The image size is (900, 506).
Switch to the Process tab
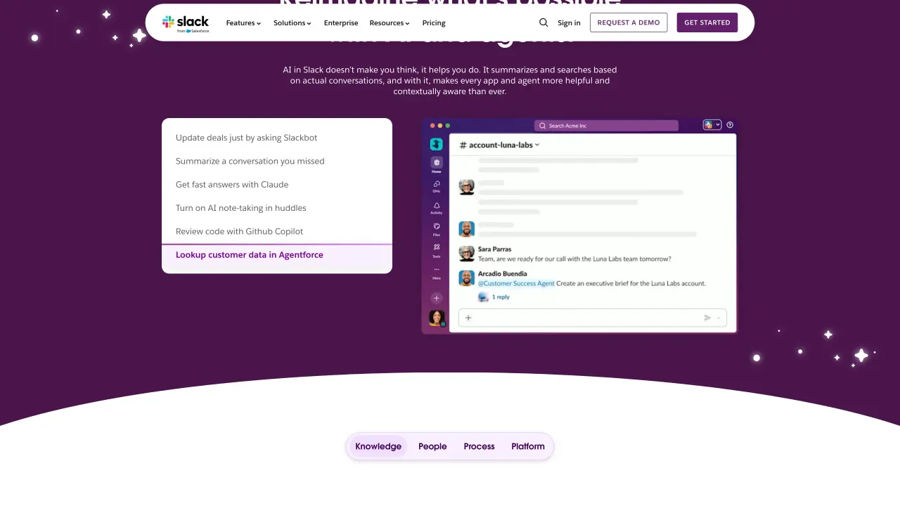pos(480,446)
